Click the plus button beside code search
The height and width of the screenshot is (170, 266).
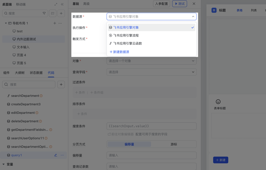point(61,84)
